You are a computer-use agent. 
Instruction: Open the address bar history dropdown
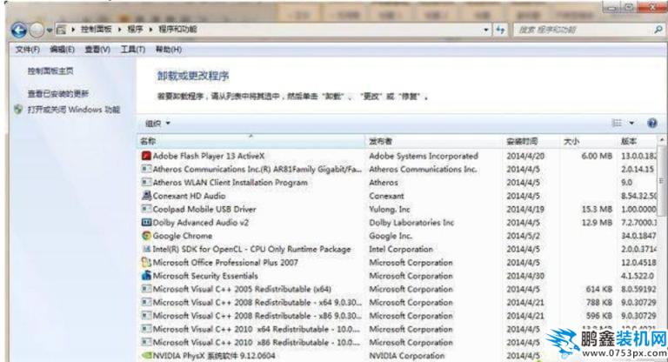(x=485, y=30)
